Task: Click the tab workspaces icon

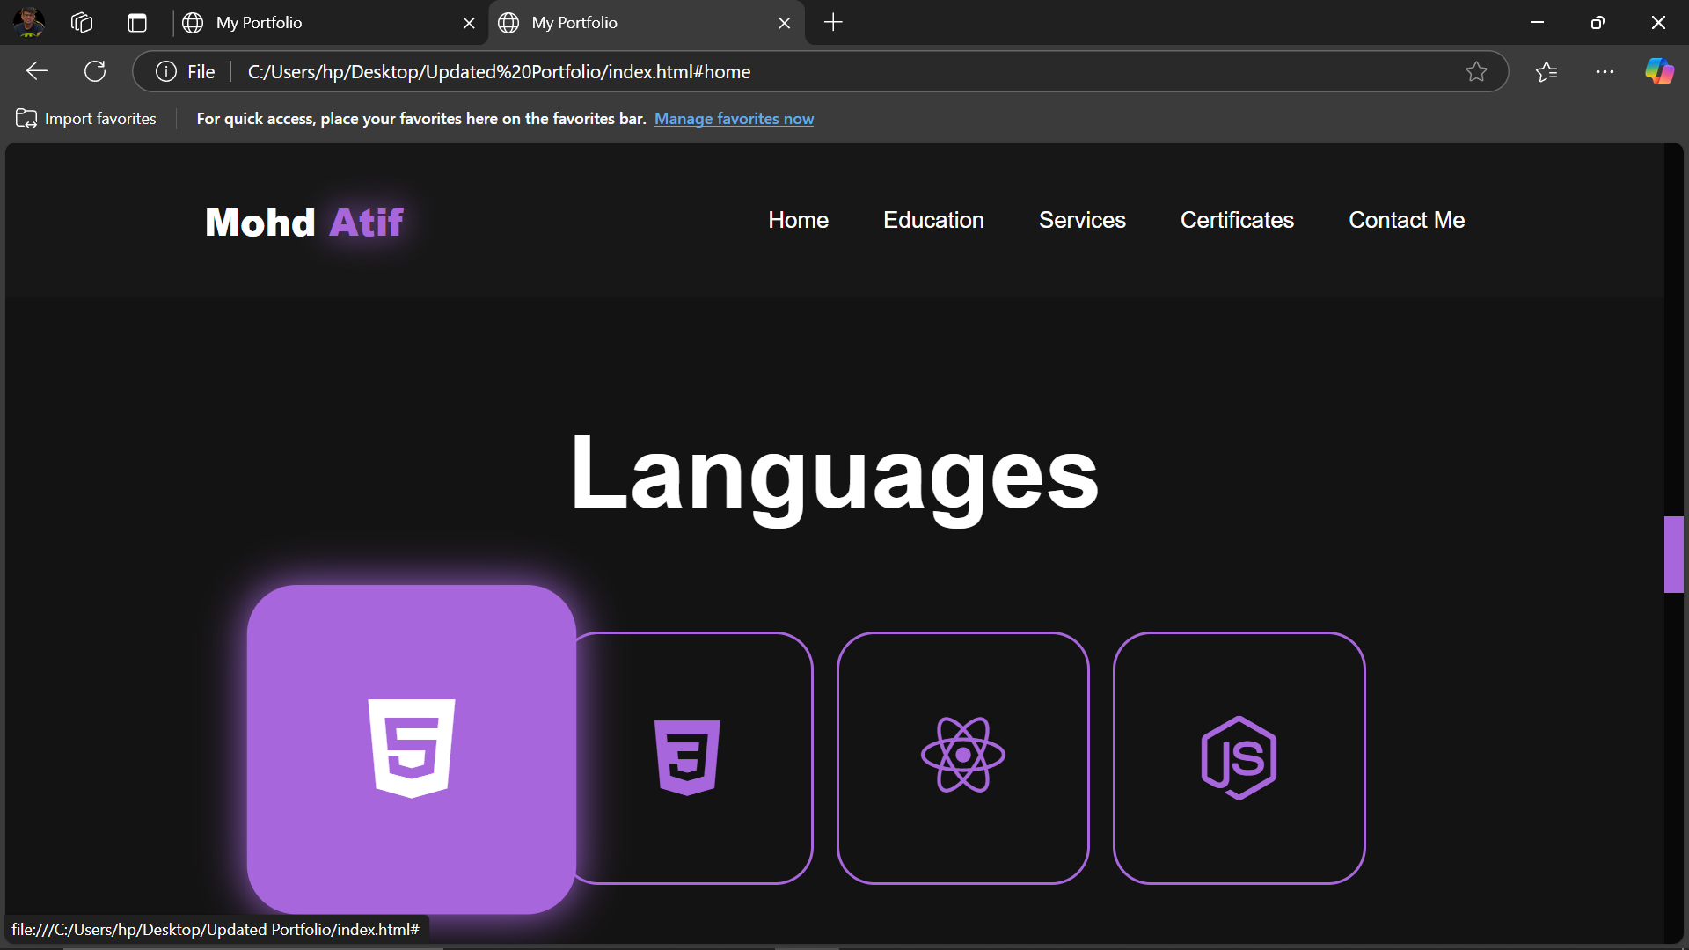Action: [x=81, y=22]
